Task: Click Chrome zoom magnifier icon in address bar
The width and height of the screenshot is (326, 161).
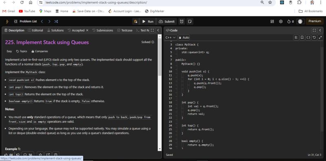Action: coord(262,2)
